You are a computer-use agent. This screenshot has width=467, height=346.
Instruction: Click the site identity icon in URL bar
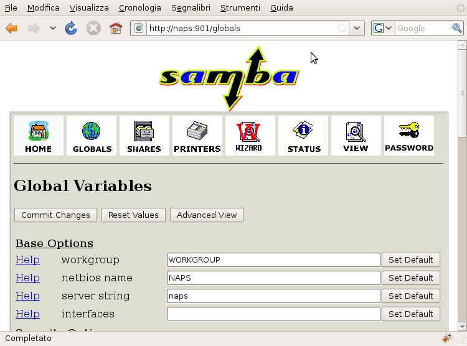pyautogui.click(x=138, y=28)
